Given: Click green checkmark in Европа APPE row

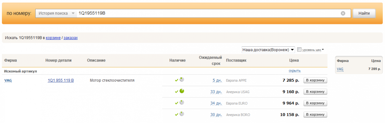Looking at the screenshot, I should 176,80.
